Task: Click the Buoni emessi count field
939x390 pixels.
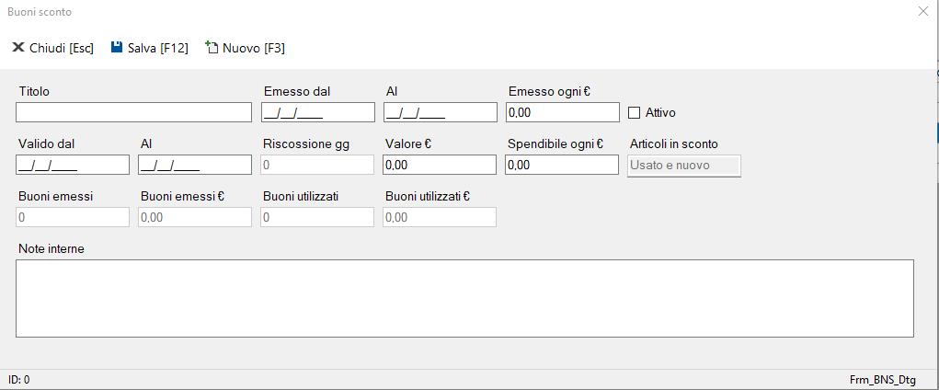Action: pos(73,217)
